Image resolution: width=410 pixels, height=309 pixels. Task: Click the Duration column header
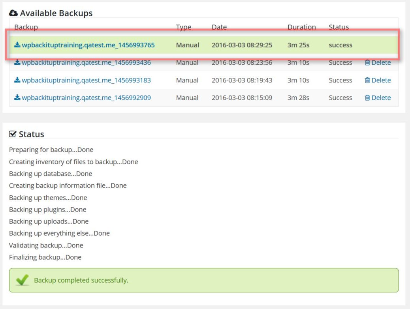tap(301, 27)
